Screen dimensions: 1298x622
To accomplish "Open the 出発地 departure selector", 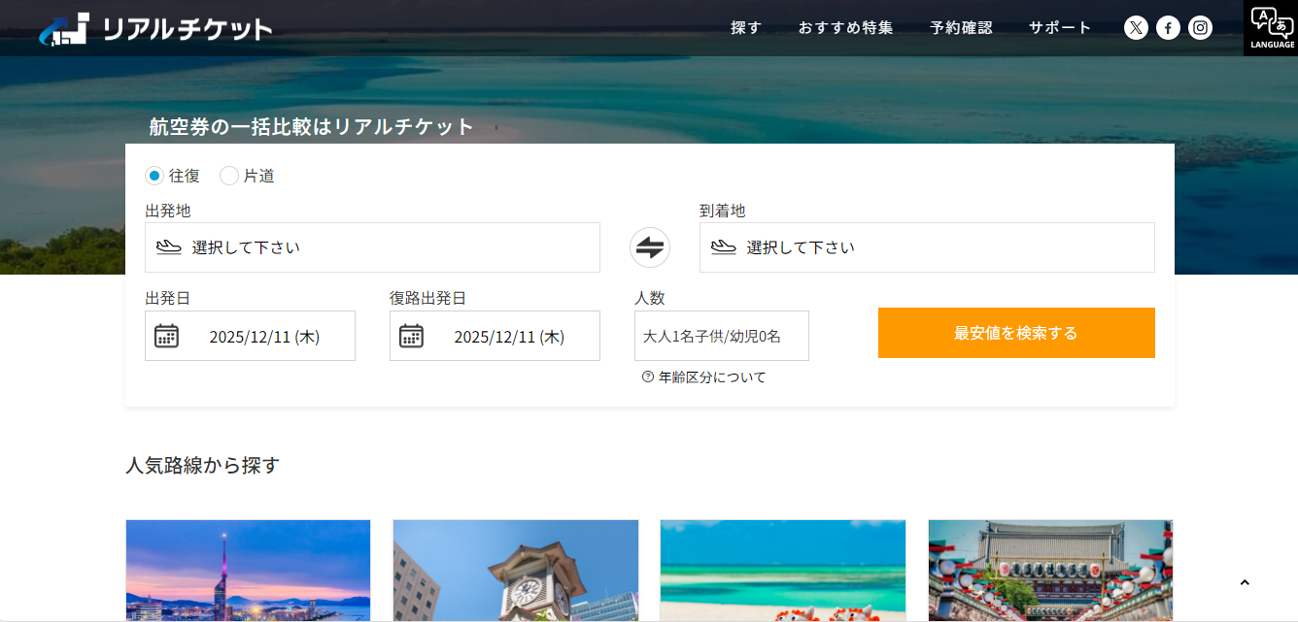I will [372, 247].
